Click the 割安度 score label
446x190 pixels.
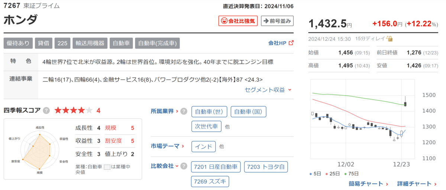tap(113, 141)
